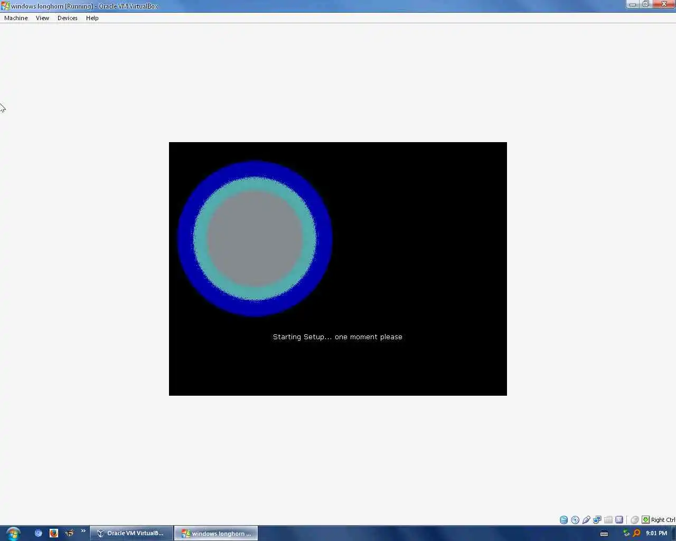Click the Right Ctrl host key label
Viewport: 676px width, 541px height.
[x=663, y=520]
